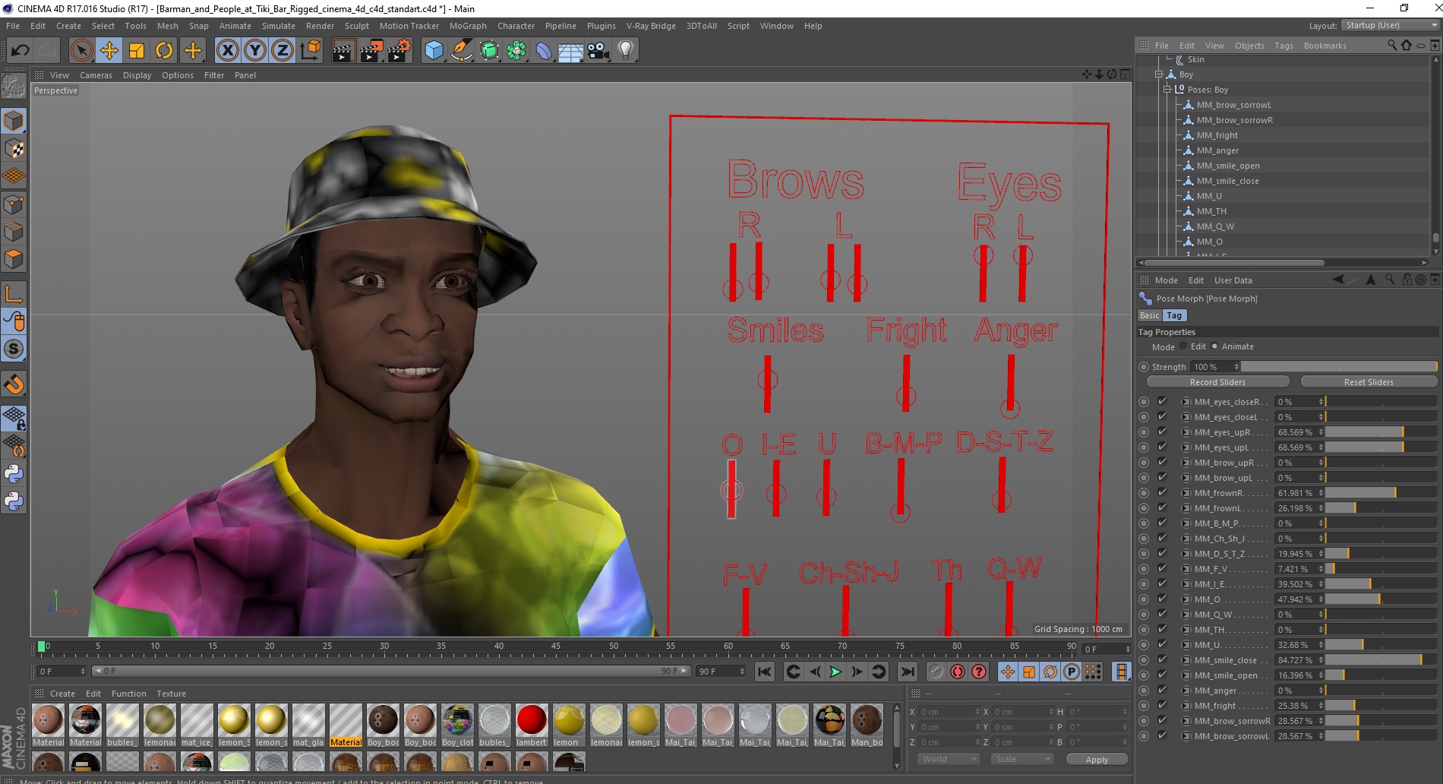This screenshot has height=784, width=1443.
Task: Switch to Basic tab
Action: pos(1149,315)
